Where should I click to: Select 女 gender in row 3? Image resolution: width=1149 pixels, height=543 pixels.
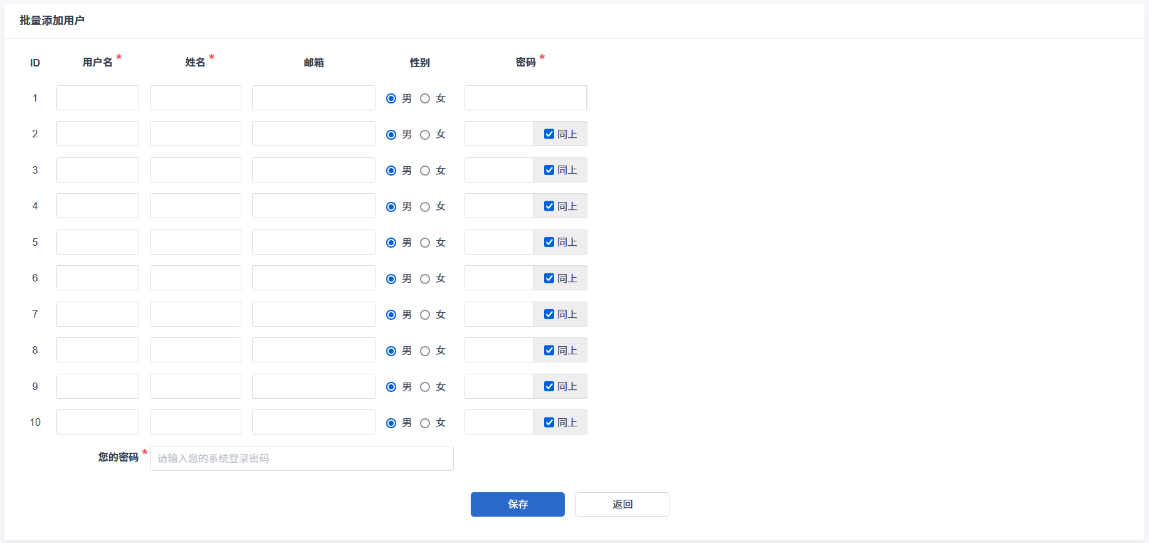pos(425,171)
